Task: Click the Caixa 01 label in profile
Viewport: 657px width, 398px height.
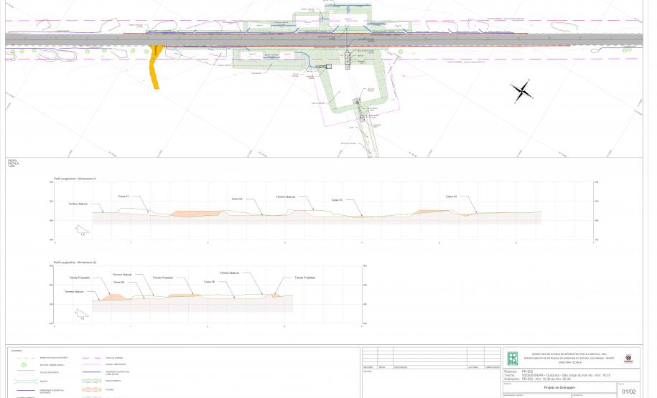Action: point(123,196)
